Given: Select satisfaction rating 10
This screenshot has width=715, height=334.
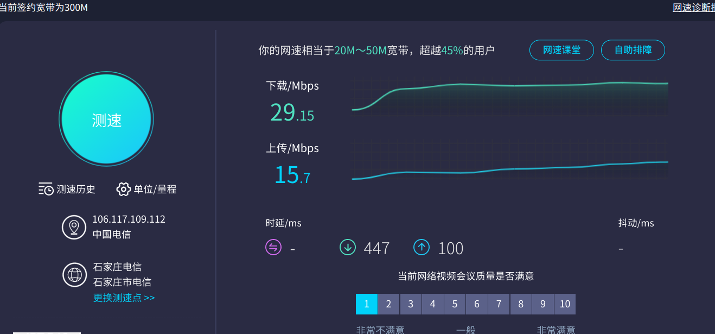Looking at the screenshot, I should tap(565, 304).
